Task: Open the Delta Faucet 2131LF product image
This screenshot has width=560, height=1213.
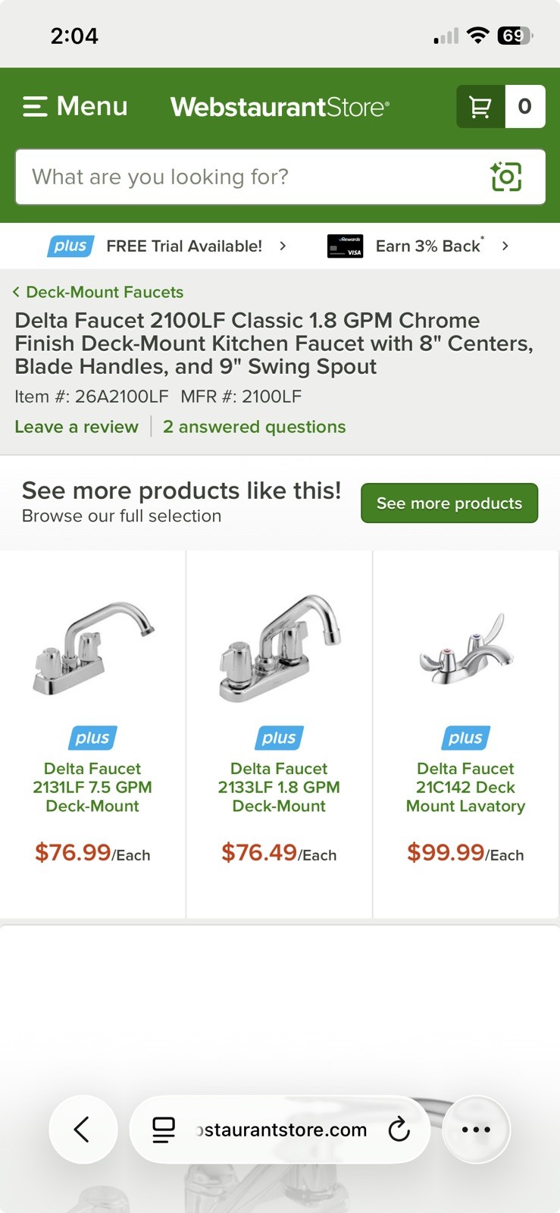Action: 92,646
